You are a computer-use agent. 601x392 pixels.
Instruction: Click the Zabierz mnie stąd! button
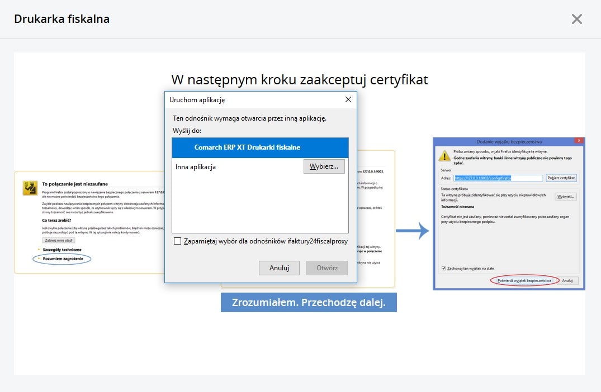pos(59,240)
